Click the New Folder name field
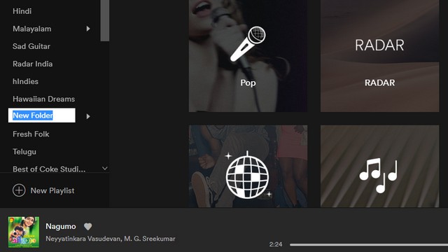This screenshot has width=448, height=252. tap(42, 115)
